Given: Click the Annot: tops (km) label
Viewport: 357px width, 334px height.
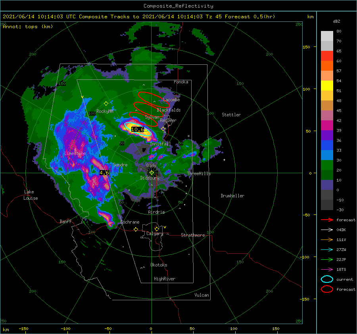Looking at the screenshot, I should click(x=28, y=27).
